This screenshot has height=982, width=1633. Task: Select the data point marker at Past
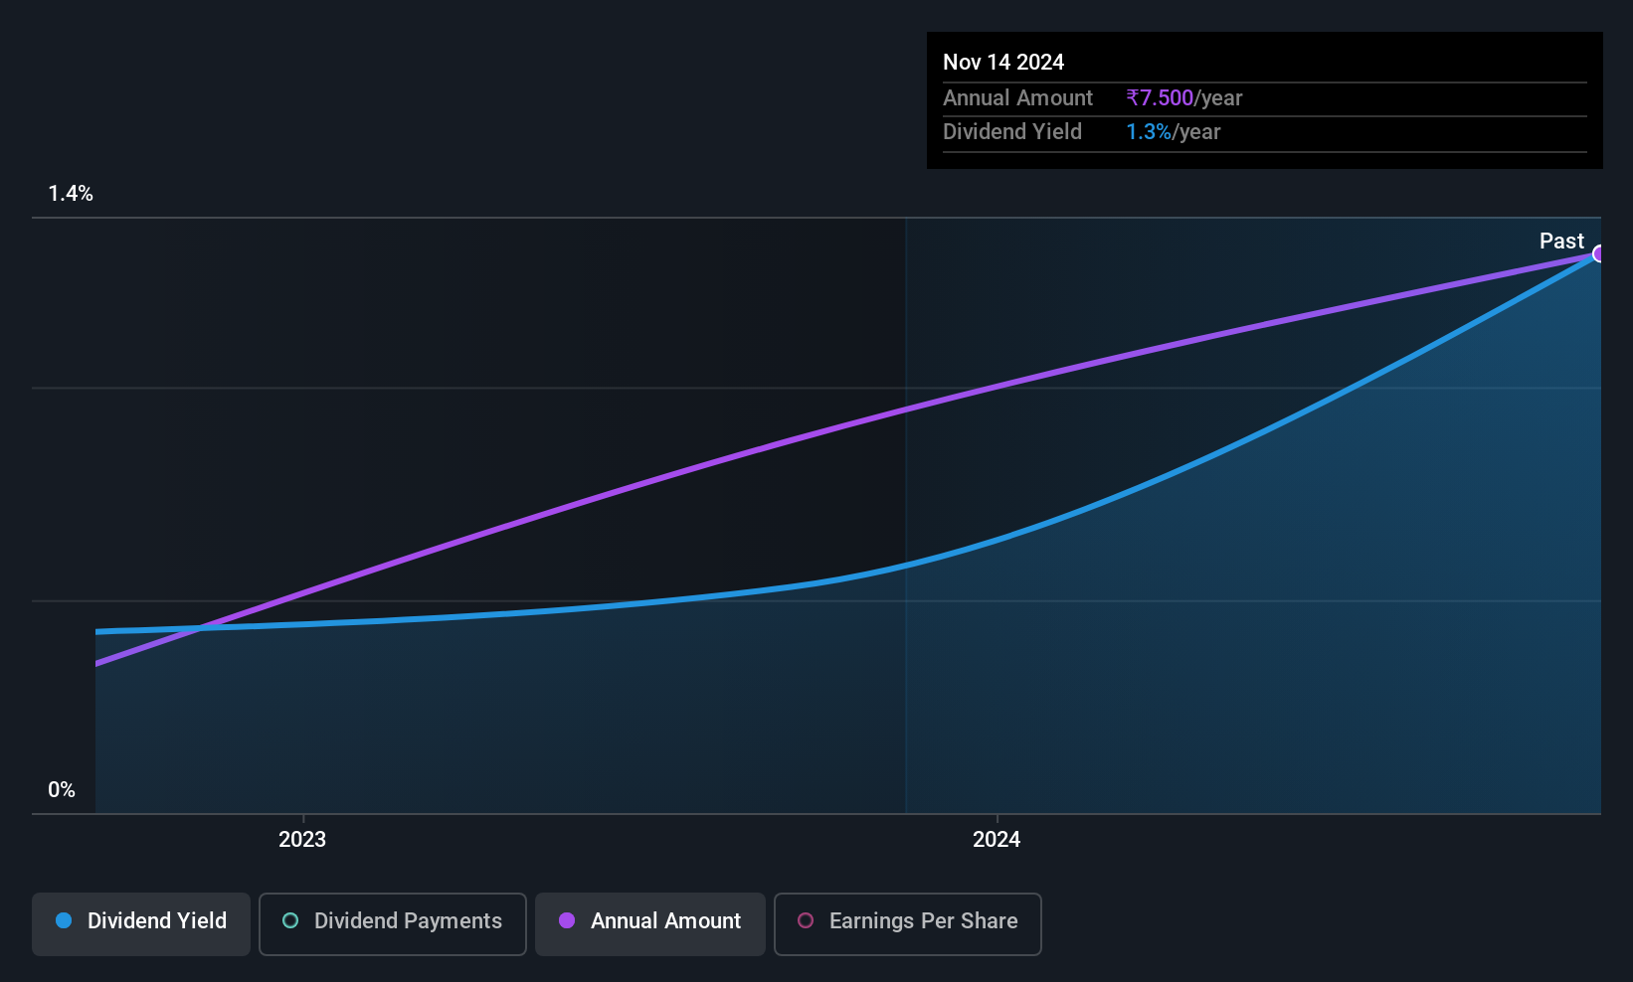tap(1598, 254)
